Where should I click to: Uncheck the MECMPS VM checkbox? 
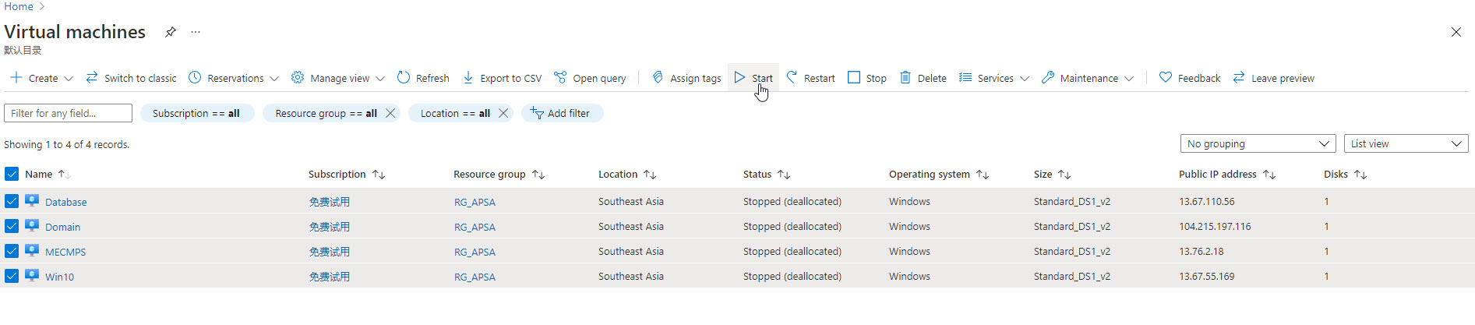[x=12, y=251]
